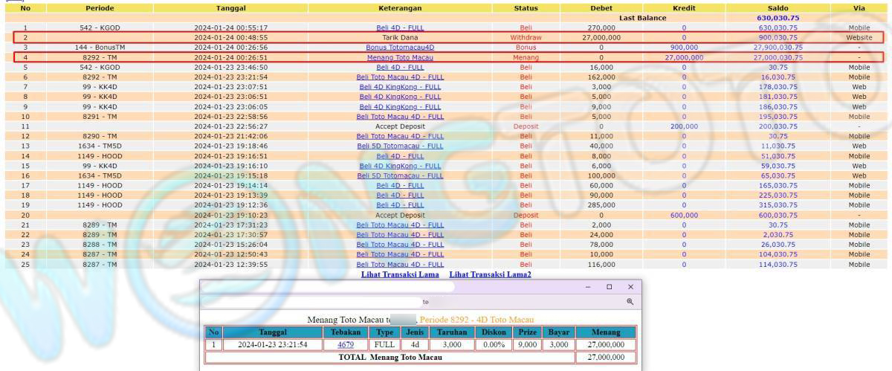The image size is (892, 371).
Task: Open Beli Toto Macau 4D - FULL row 25
Action: (x=400, y=265)
